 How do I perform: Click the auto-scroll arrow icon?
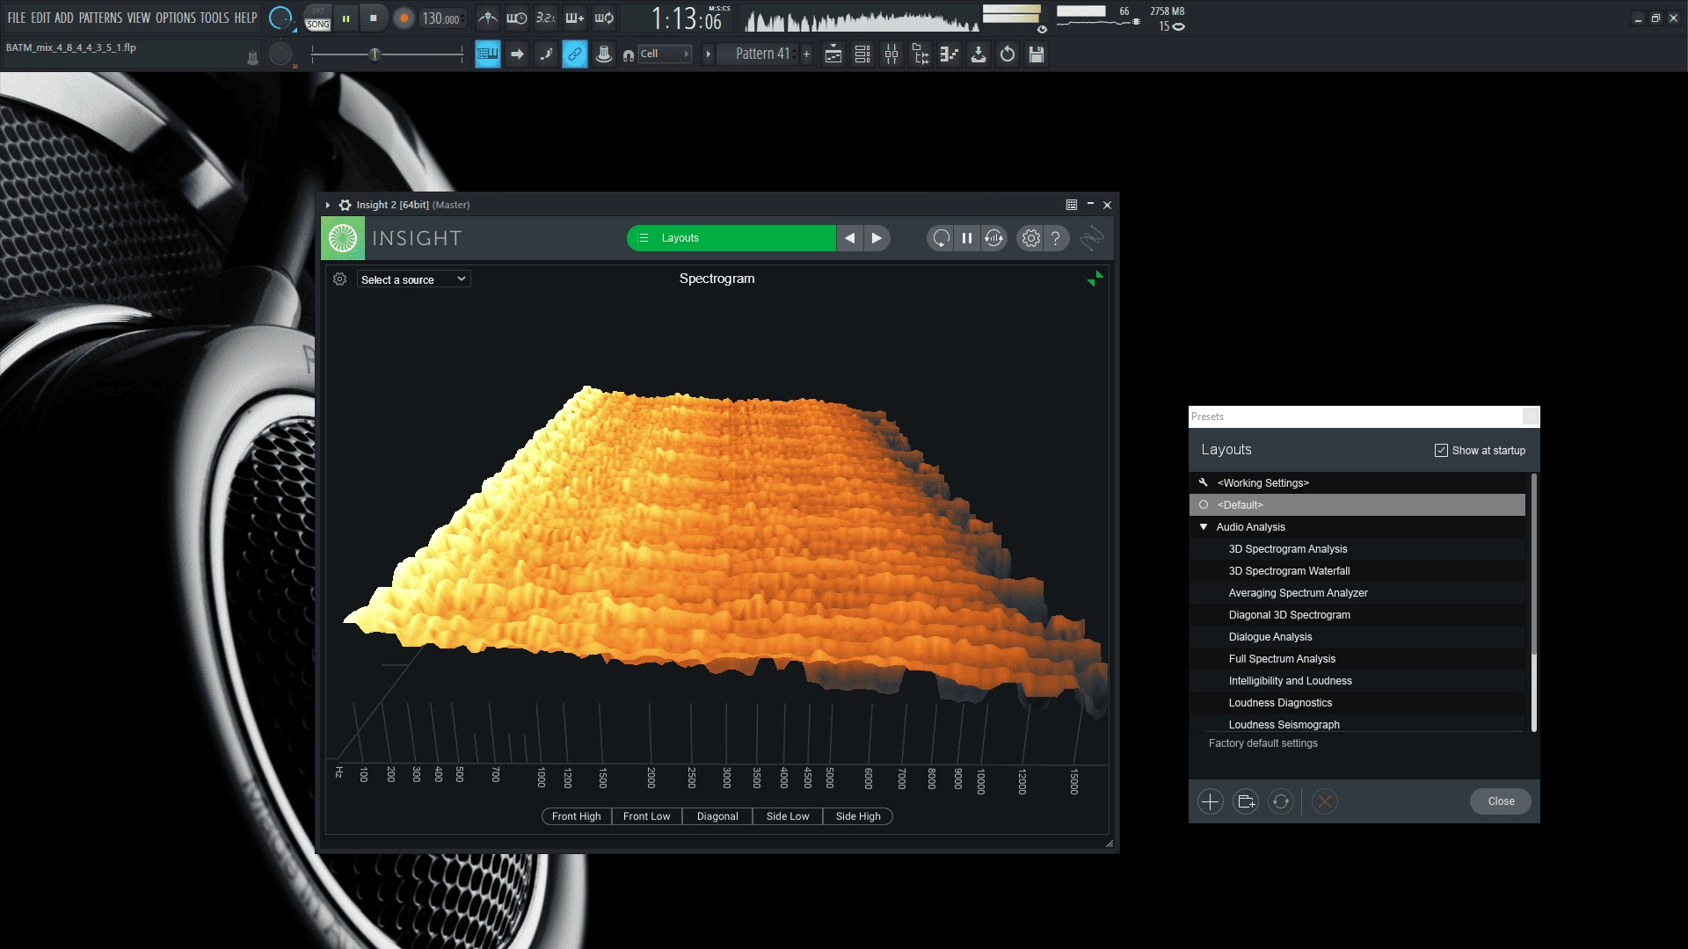point(517,54)
